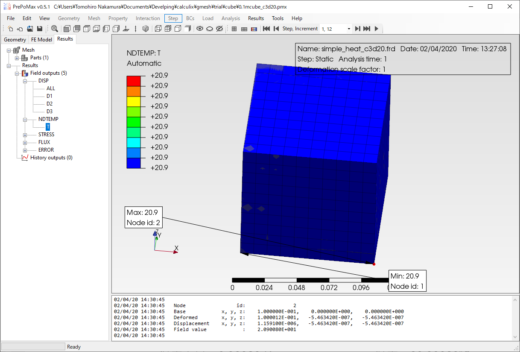Screen dimensions: 520x352
Task: Select the D3 displacement component
Action: pos(50,111)
